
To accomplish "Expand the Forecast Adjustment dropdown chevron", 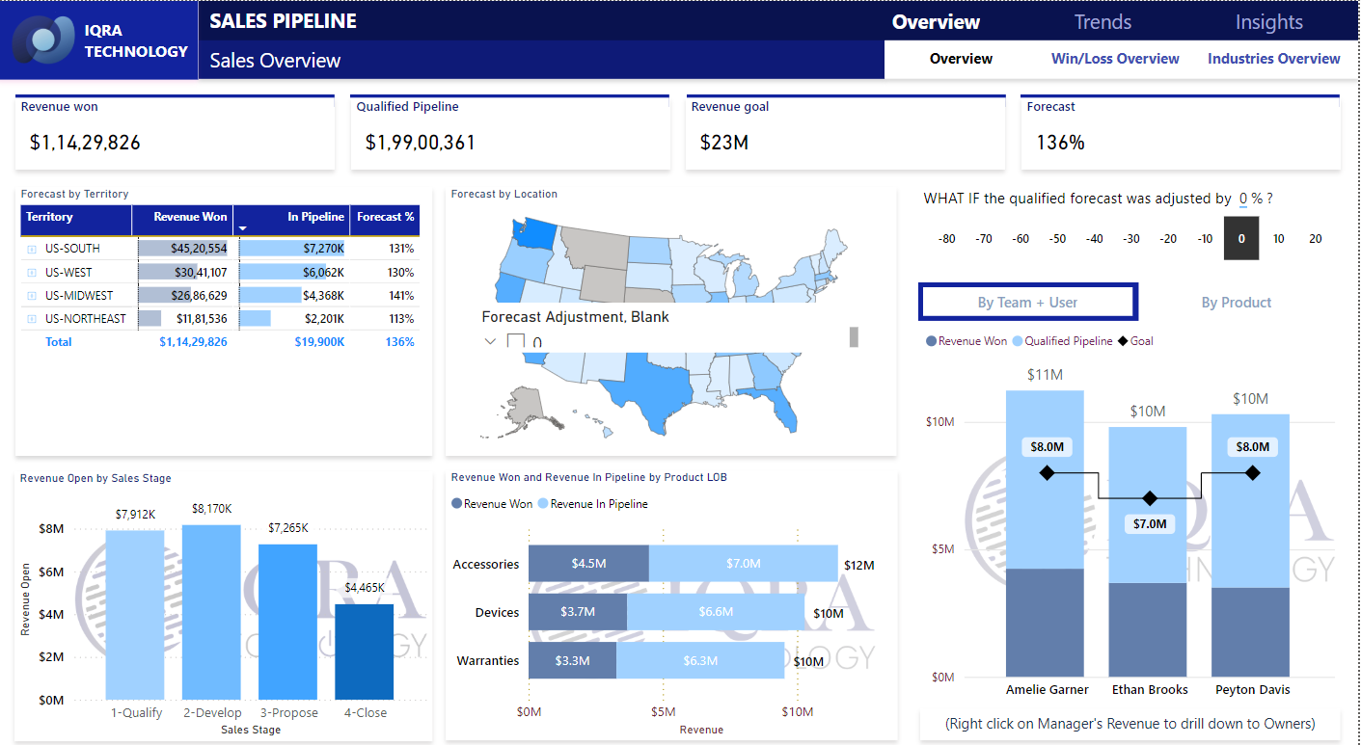I will [490, 340].
